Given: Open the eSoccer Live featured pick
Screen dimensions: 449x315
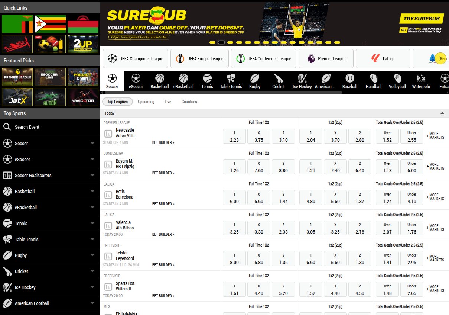Looking at the screenshot, I should [50, 77].
